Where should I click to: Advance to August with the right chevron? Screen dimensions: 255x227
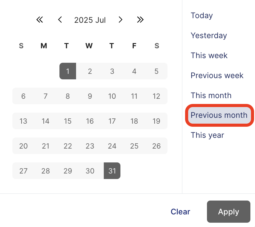point(120,20)
